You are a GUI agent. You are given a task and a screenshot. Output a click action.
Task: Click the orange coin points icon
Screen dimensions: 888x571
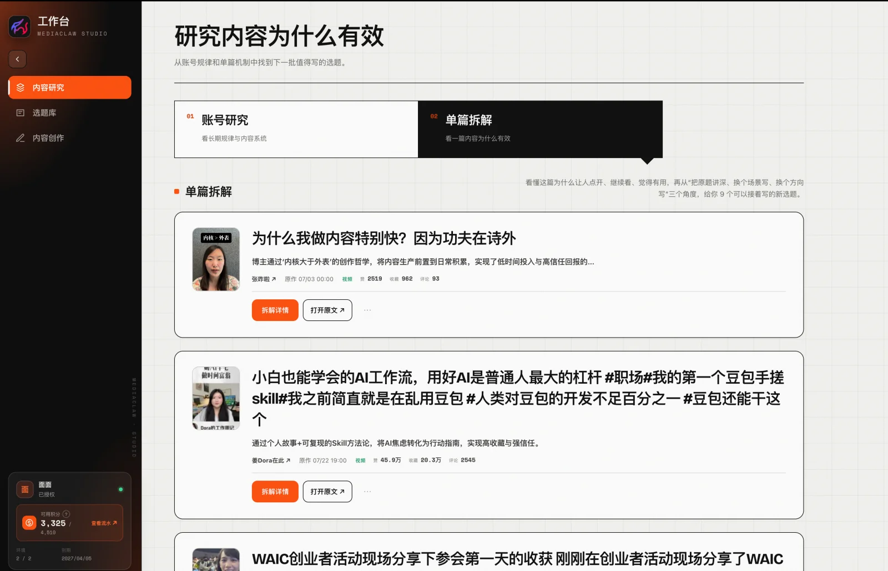click(x=29, y=523)
